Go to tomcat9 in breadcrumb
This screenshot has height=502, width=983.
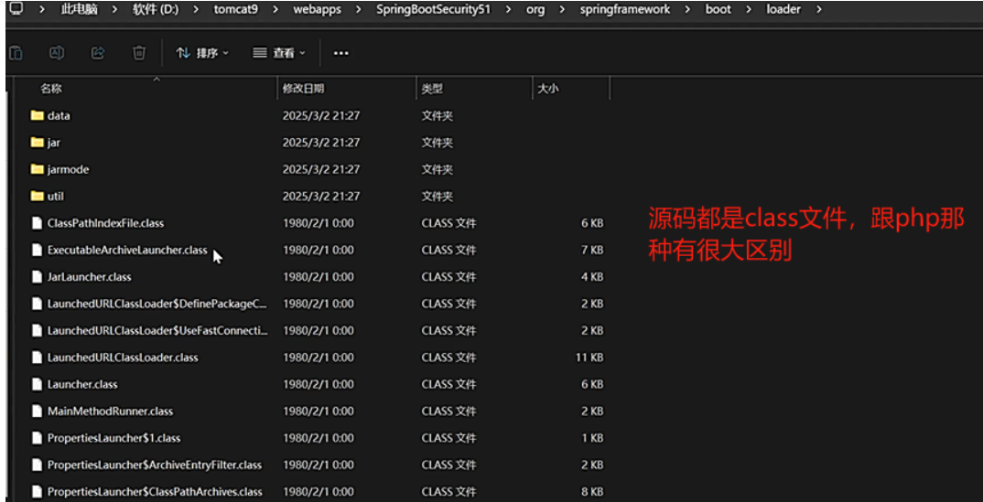coord(235,9)
